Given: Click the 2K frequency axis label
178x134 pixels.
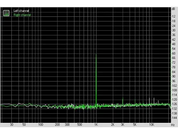Looking at the screenshot, I should pos(113,125).
